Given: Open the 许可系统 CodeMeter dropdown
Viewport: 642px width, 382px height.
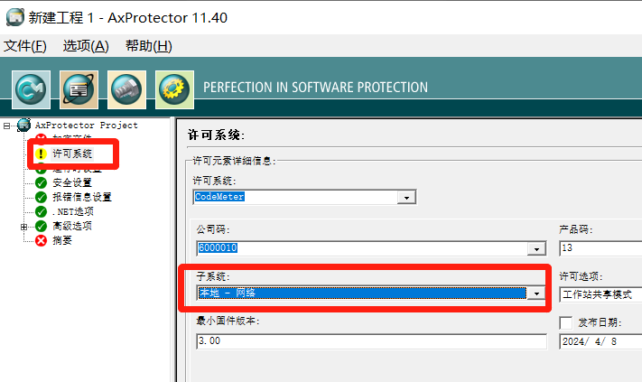Looking at the screenshot, I should [406, 197].
